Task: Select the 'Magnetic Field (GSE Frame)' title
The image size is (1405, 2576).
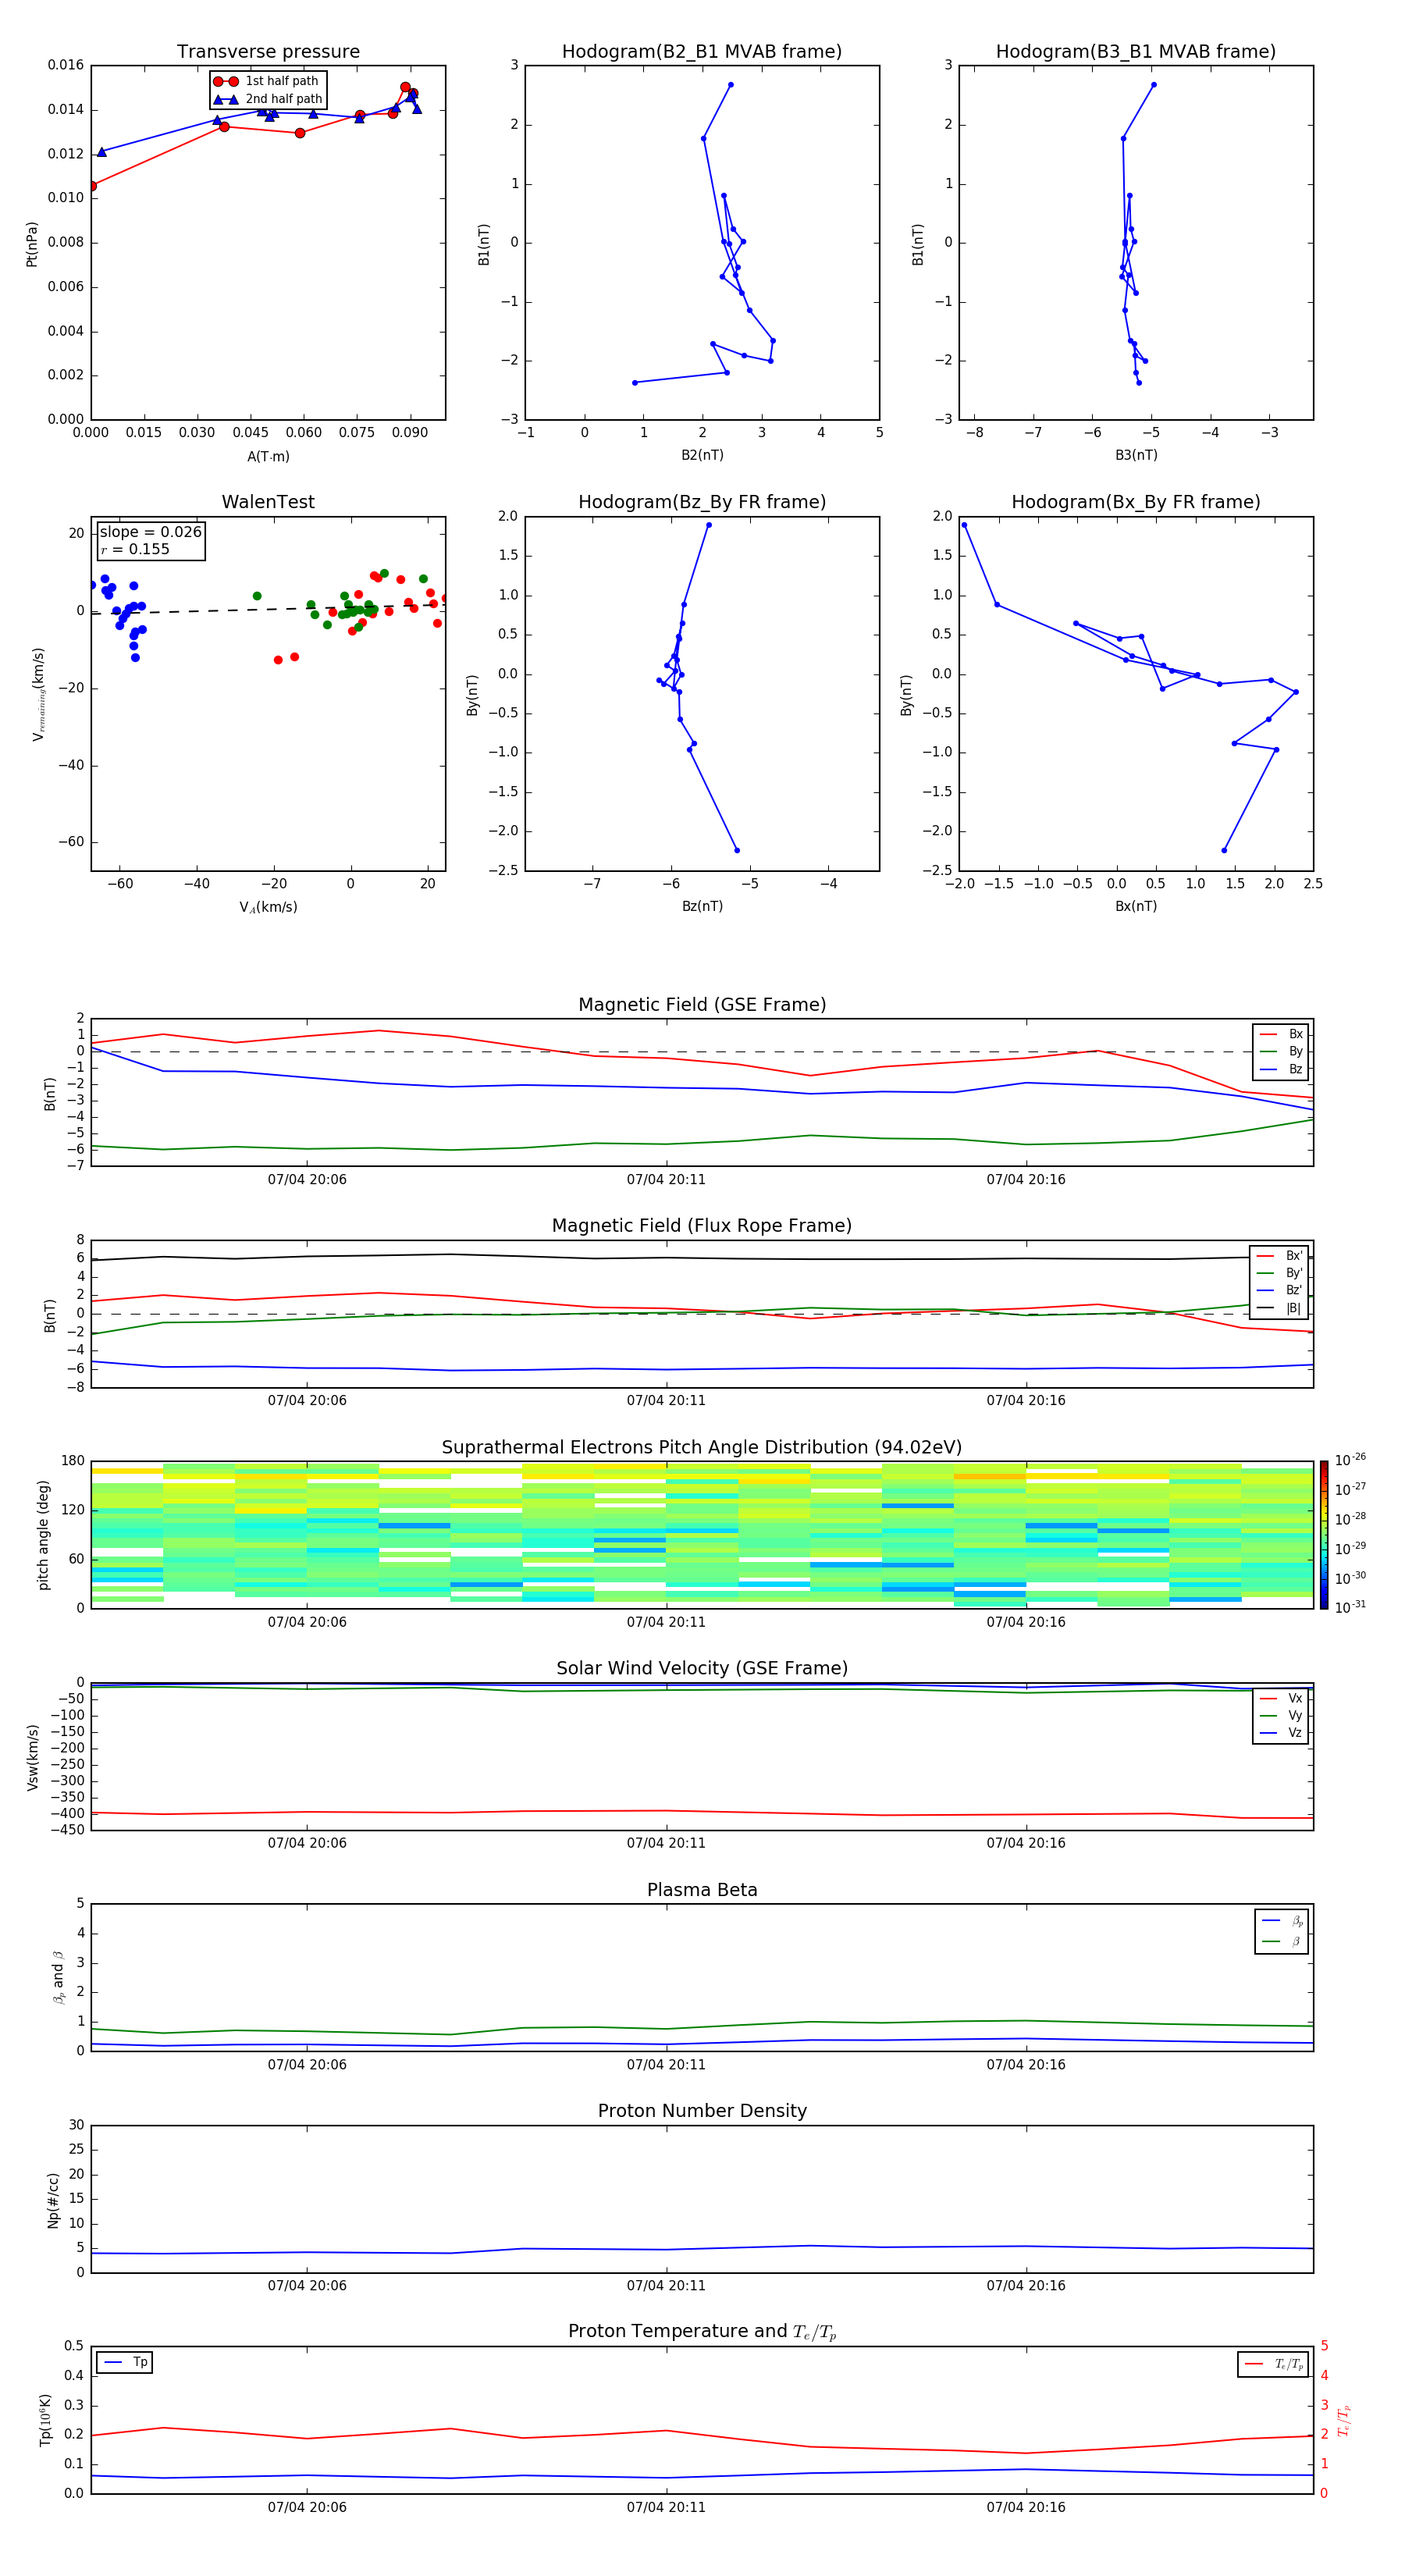Action: tap(702, 1005)
